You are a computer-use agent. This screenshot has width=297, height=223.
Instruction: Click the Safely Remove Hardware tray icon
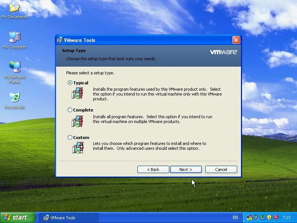pos(262,217)
